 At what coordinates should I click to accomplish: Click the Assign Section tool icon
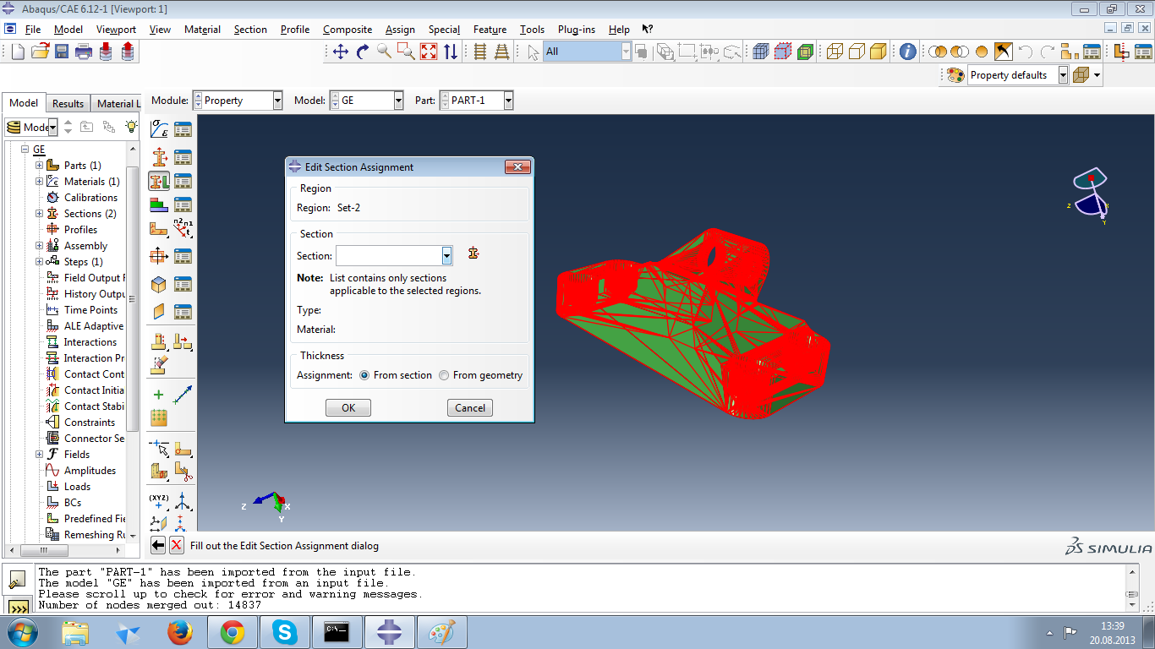159,181
